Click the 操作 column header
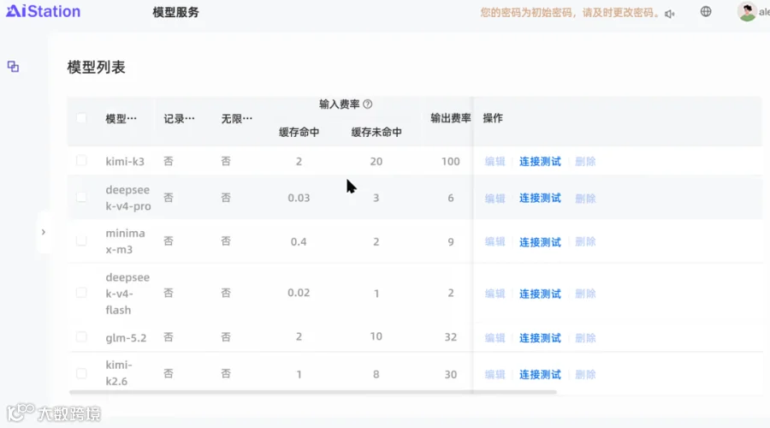The width and height of the screenshot is (770, 428). click(x=493, y=118)
